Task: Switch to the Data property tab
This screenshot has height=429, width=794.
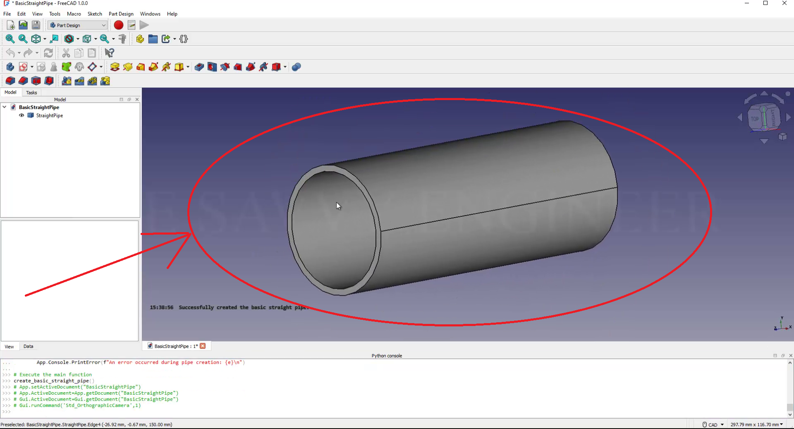Action: click(28, 346)
